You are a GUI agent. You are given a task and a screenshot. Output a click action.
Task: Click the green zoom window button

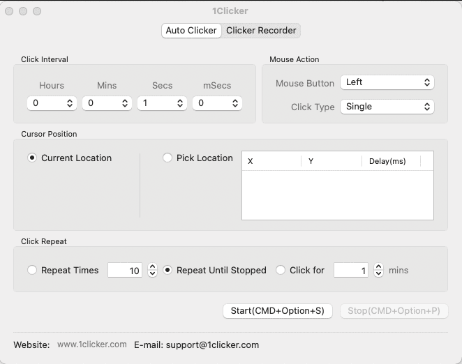coord(37,11)
